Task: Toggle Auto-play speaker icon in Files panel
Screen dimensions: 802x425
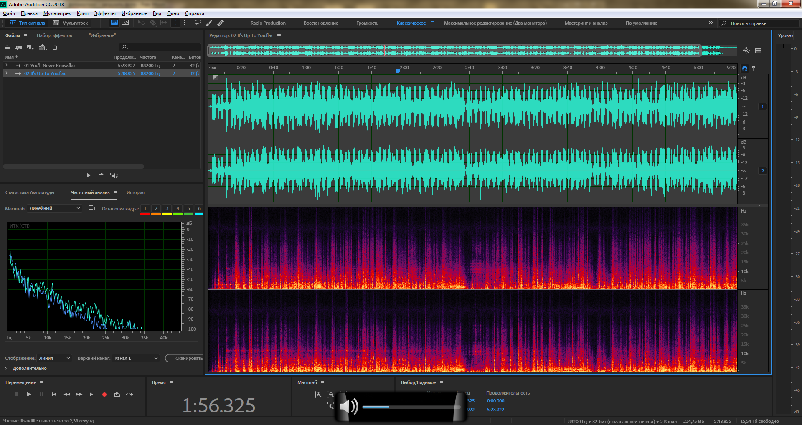Action: click(x=114, y=175)
